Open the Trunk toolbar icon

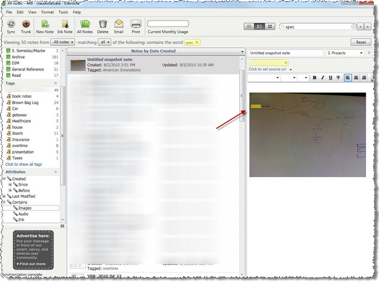click(x=26, y=26)
